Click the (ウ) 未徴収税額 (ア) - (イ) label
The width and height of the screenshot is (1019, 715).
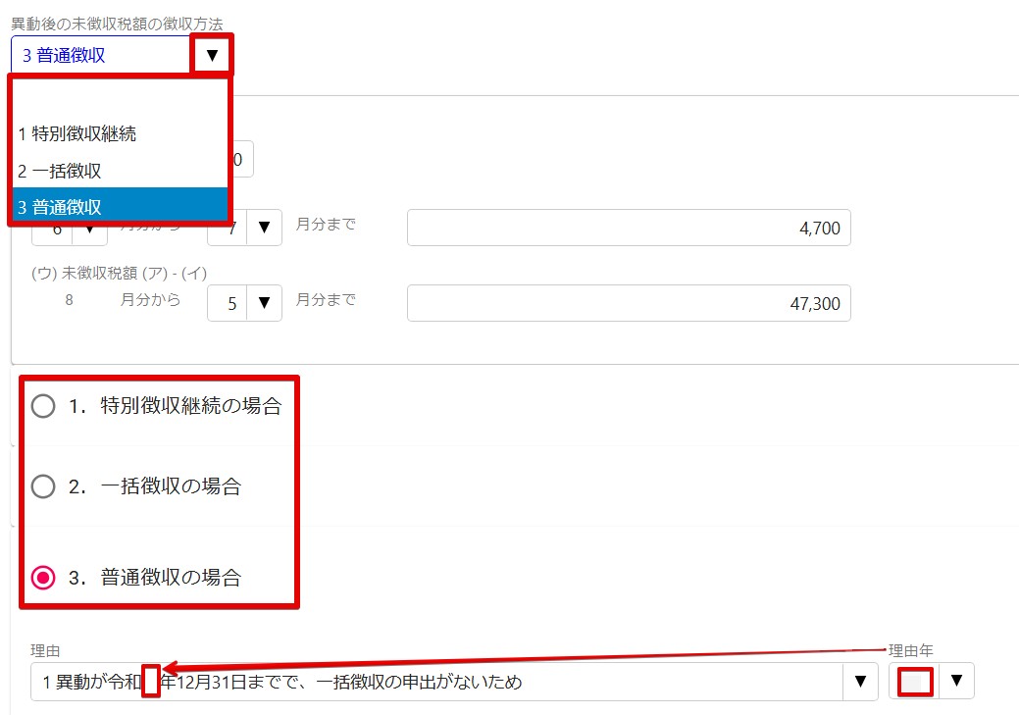[x=119, y=273]
